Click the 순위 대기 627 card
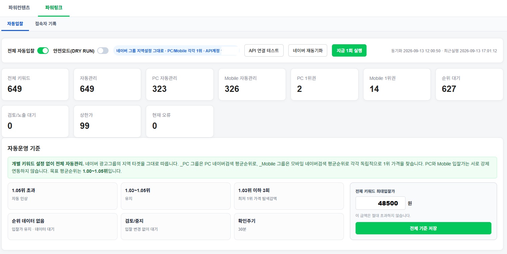Image resolution: width=507 pixels, height=254 pixels. click(469, 84)
